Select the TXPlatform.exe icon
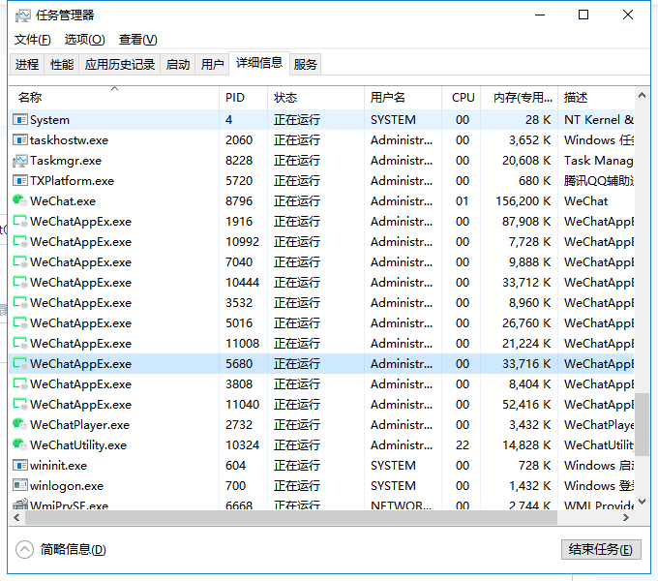This screenshot has width=658, height=581. pyautogui.click(x=19, y=181)
